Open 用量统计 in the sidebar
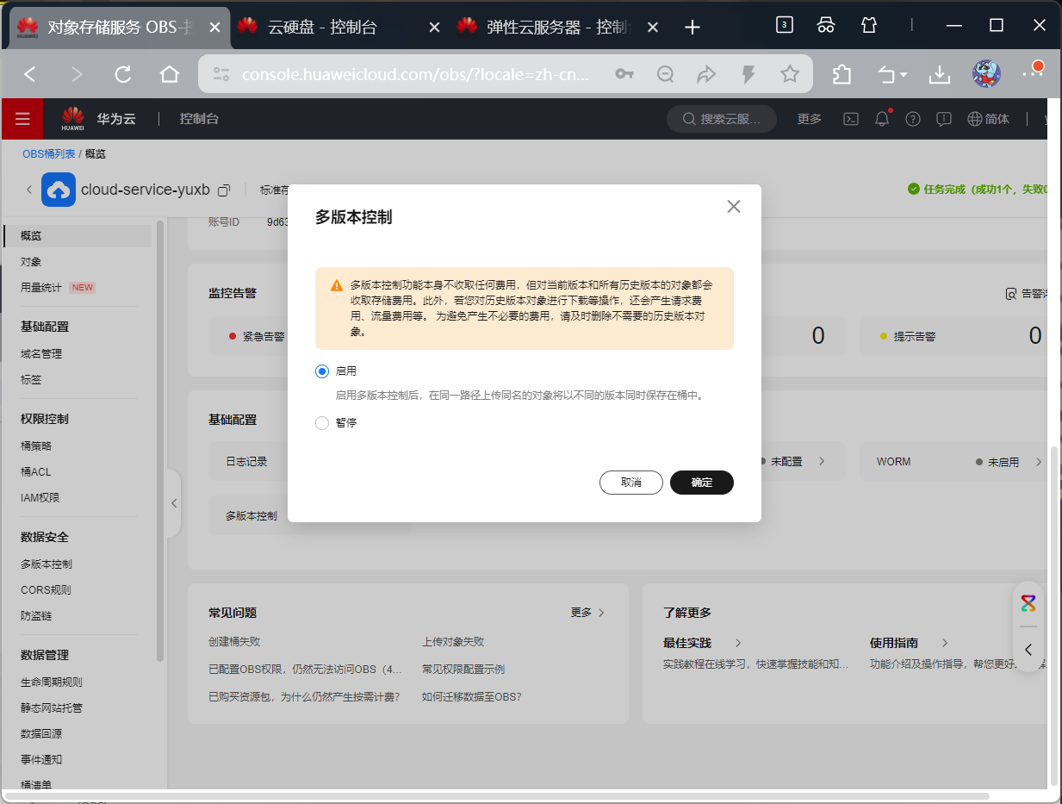 tap(41, 288)
